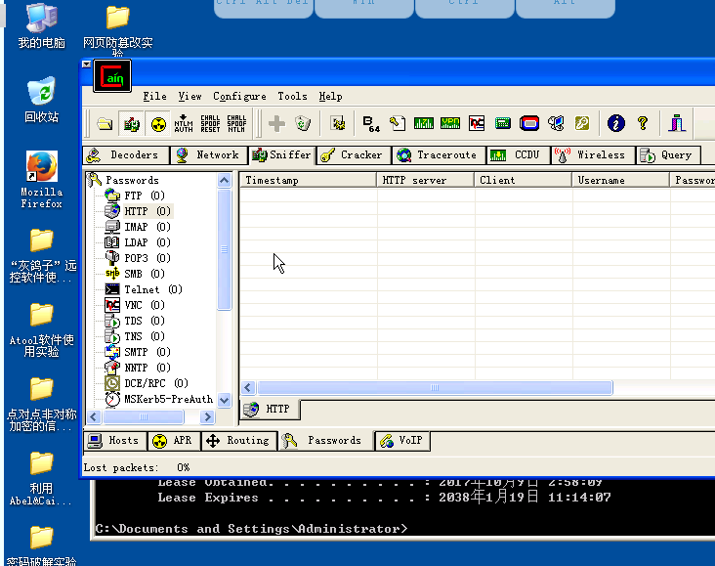This screenshot has width=715, height=566.
Task: Click the Remove recycle bin toolbar icon
Action: 303,124
